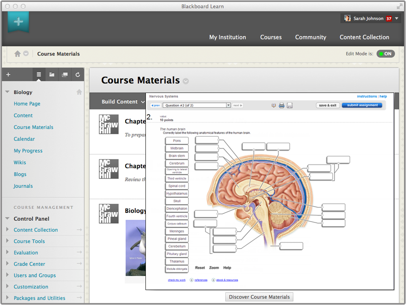Viewport: 406px width, 305px height.
Task: Pick the Cerebellum label tile
Action: 177,246
